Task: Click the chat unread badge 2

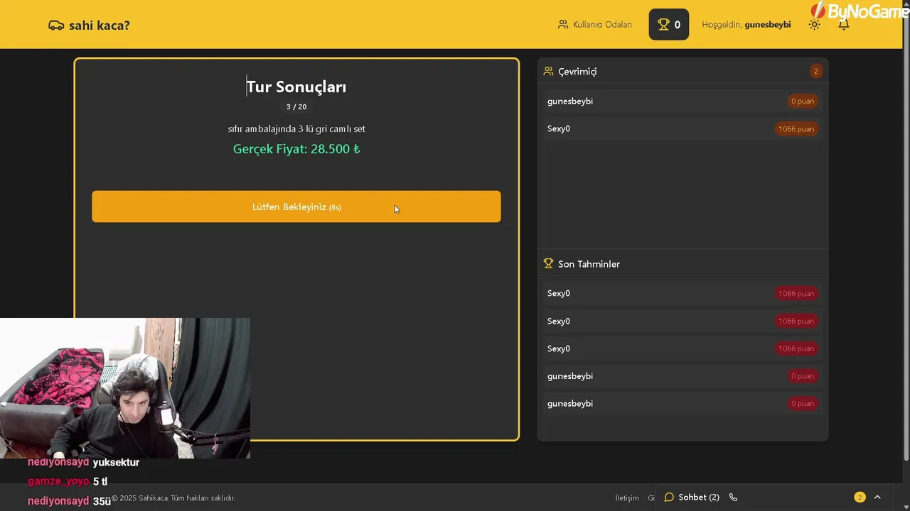Action: [x=860, y=498]
